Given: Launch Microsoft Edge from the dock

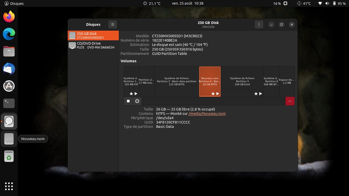Looking at the screenshot, I should click(9, 34).
